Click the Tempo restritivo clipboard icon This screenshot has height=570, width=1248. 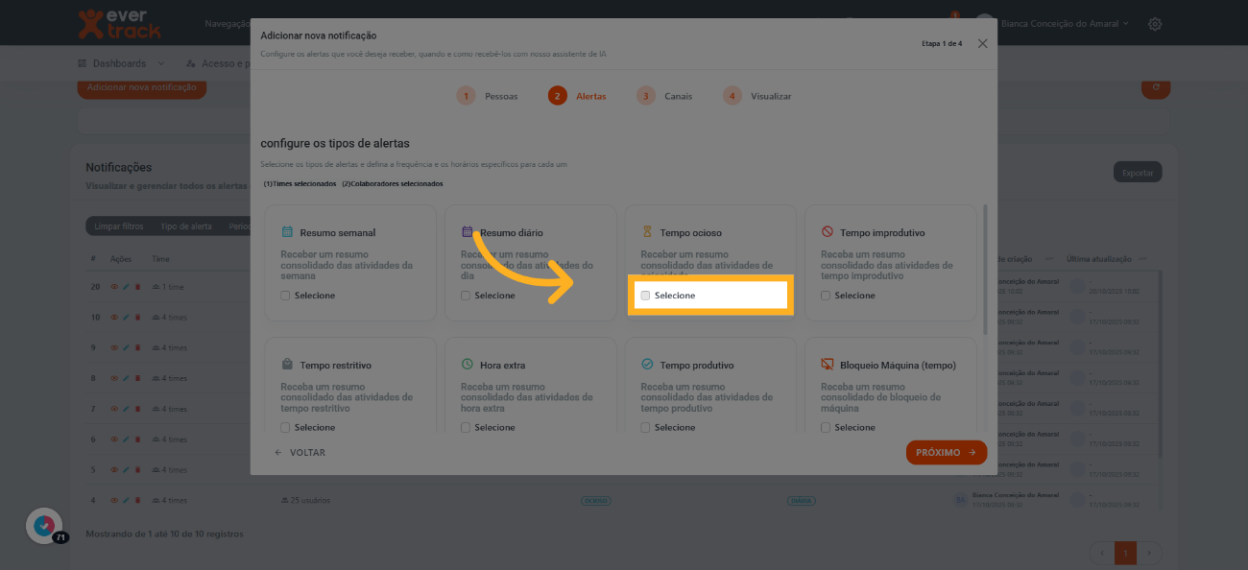coord(287,365)
